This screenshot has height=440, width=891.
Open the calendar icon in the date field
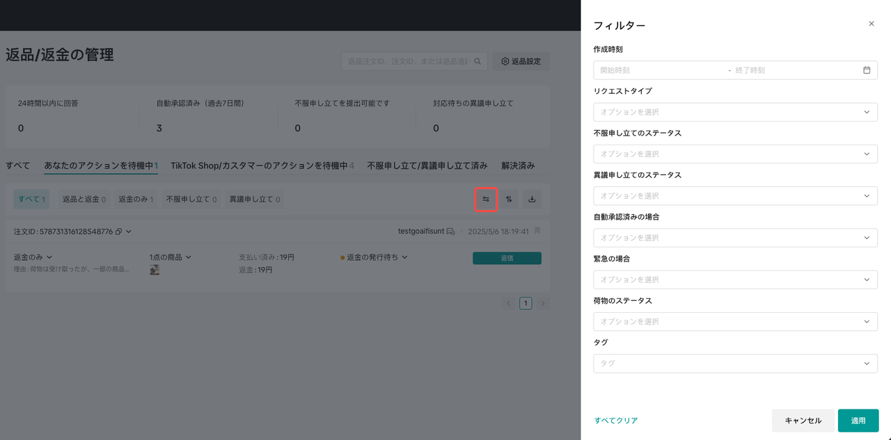(x=867, y=70)
